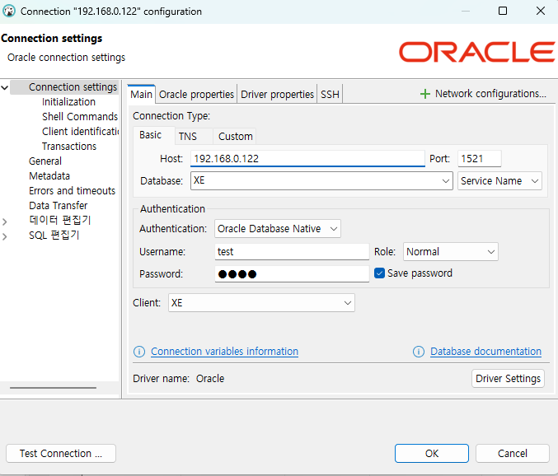Viewport: 558px width, 476px height.
Task: Select Initialization in the settings tree
Action: (x=68, y=102)
